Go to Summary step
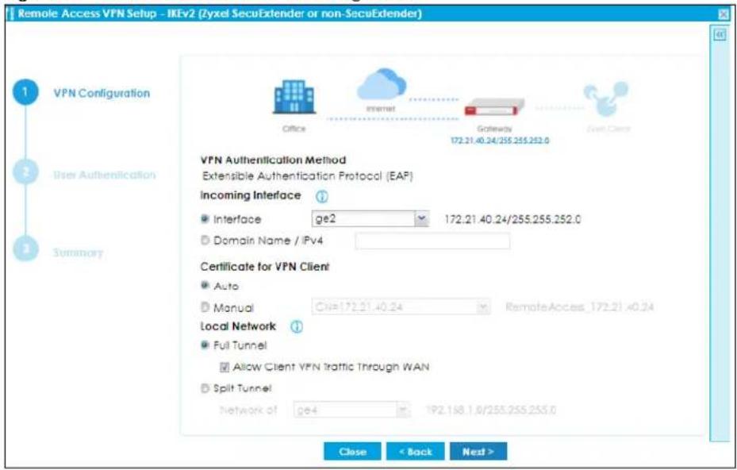Screen dimensions: 737x470 (x=78, y=252)
